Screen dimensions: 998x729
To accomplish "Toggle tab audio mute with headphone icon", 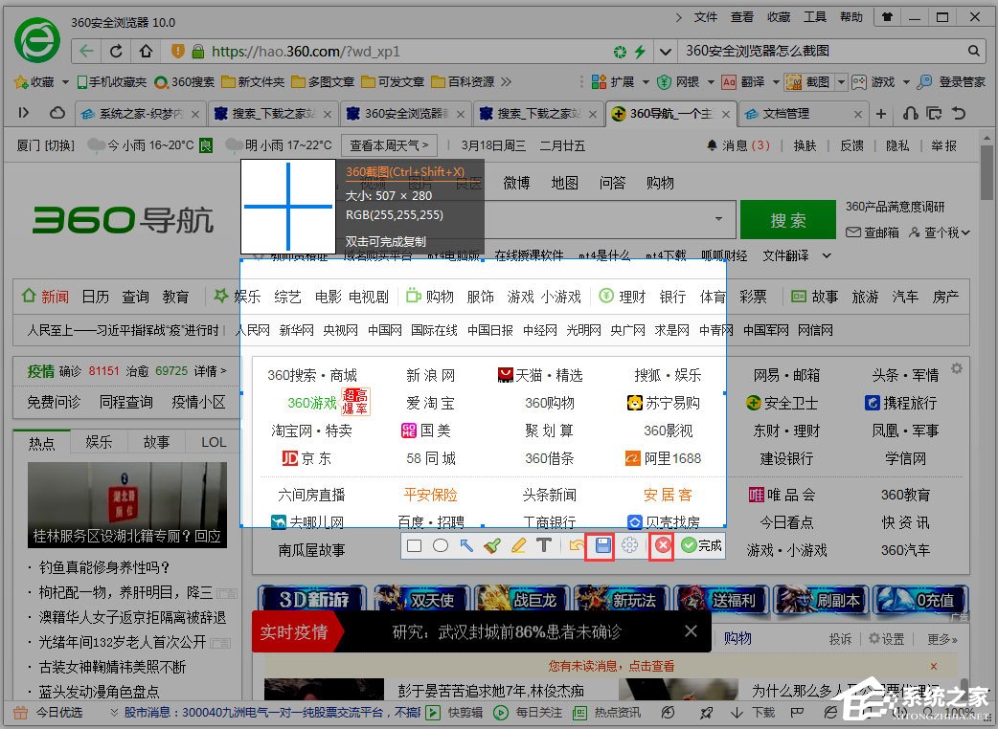I will coord(910,113).
